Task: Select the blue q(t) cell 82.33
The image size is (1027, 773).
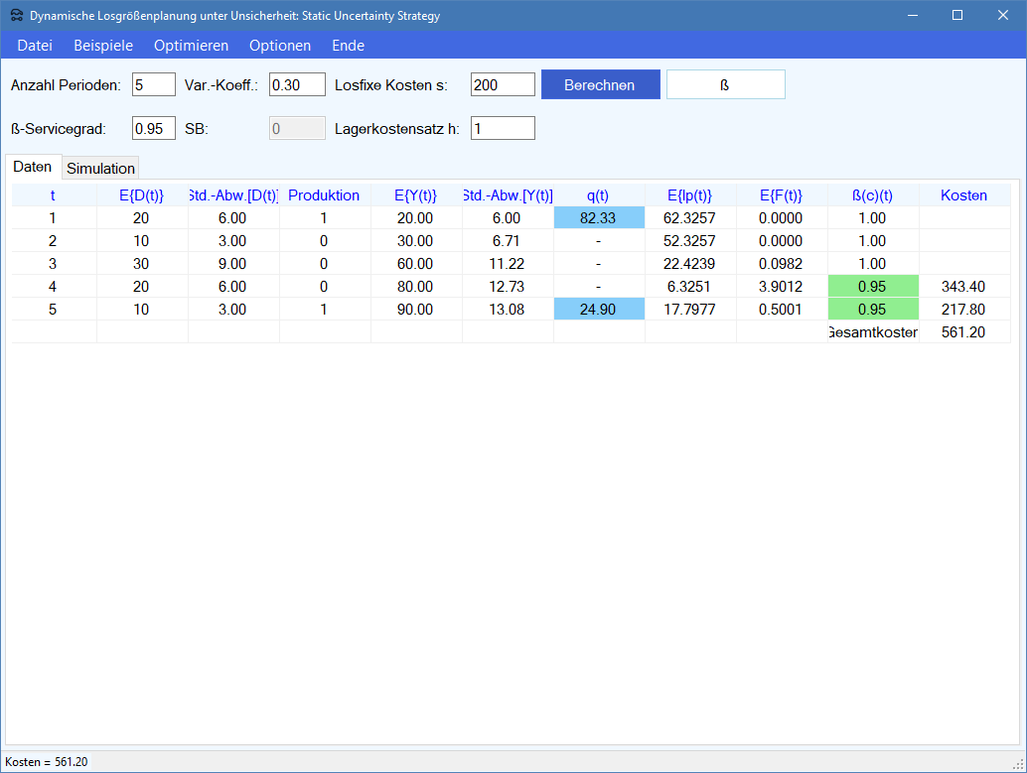Action: (x=599, y=218)
